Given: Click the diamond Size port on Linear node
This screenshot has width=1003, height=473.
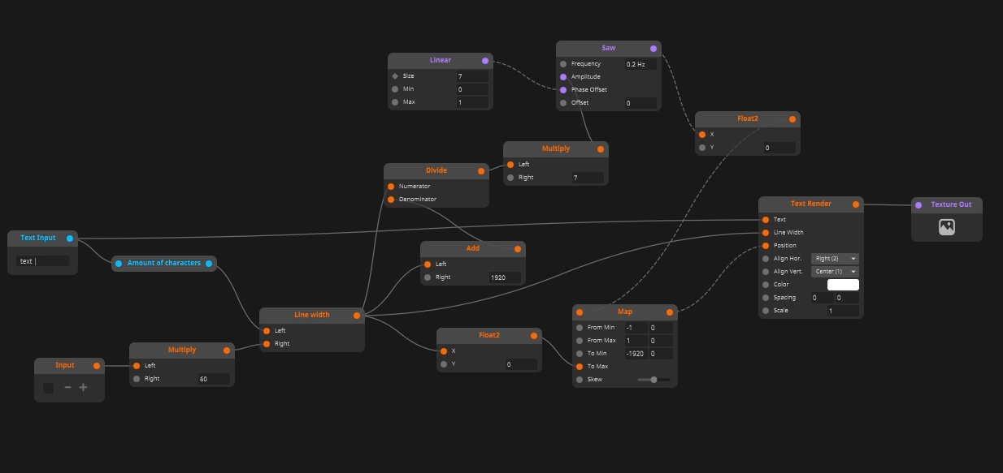Looking at the screenshot, I should [395, 76].
